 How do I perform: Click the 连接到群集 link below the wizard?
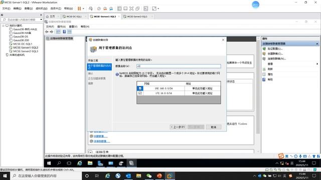point(102,141)
